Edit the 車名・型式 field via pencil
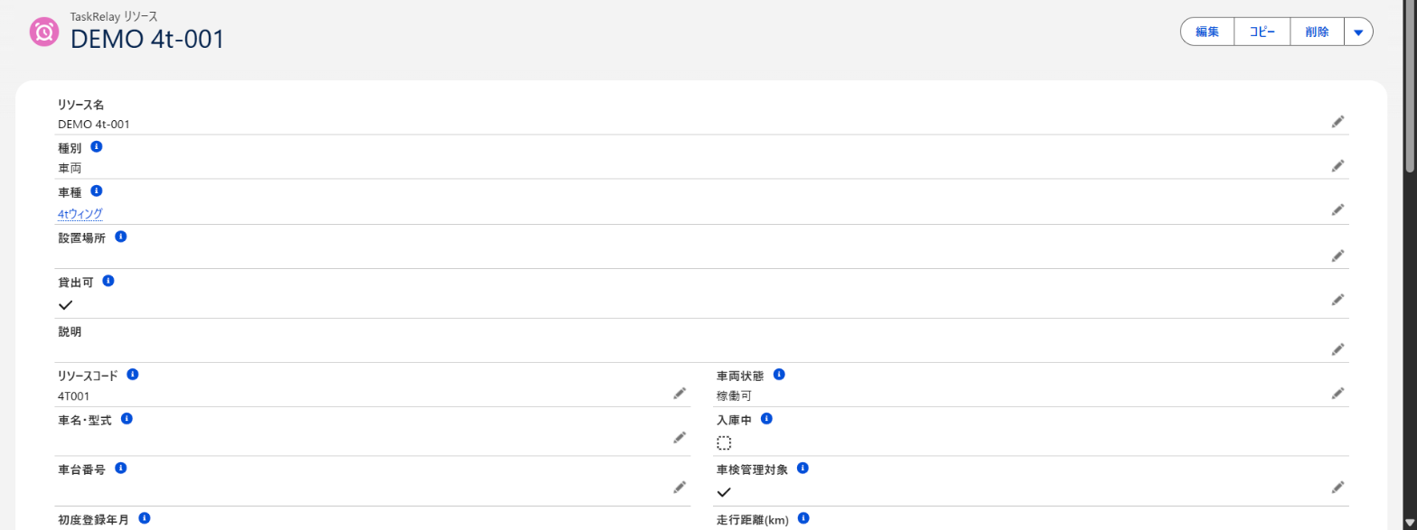1417x530 pixels. (x=680, y=438)
